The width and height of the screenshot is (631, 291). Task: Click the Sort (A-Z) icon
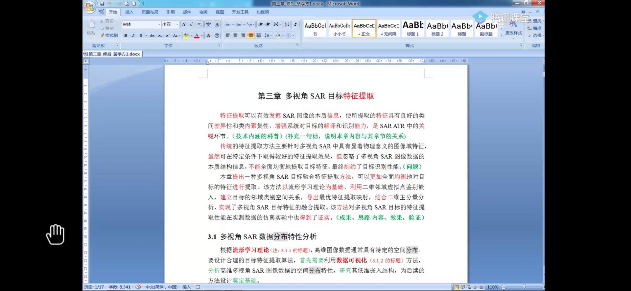click(287, 24)
